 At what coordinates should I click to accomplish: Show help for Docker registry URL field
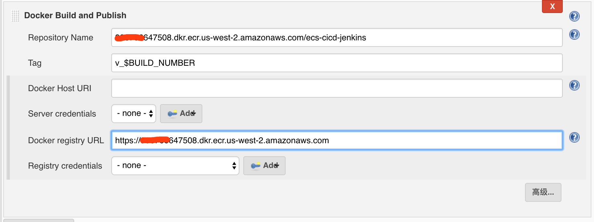pyautogui.click(x=574, y=137)
